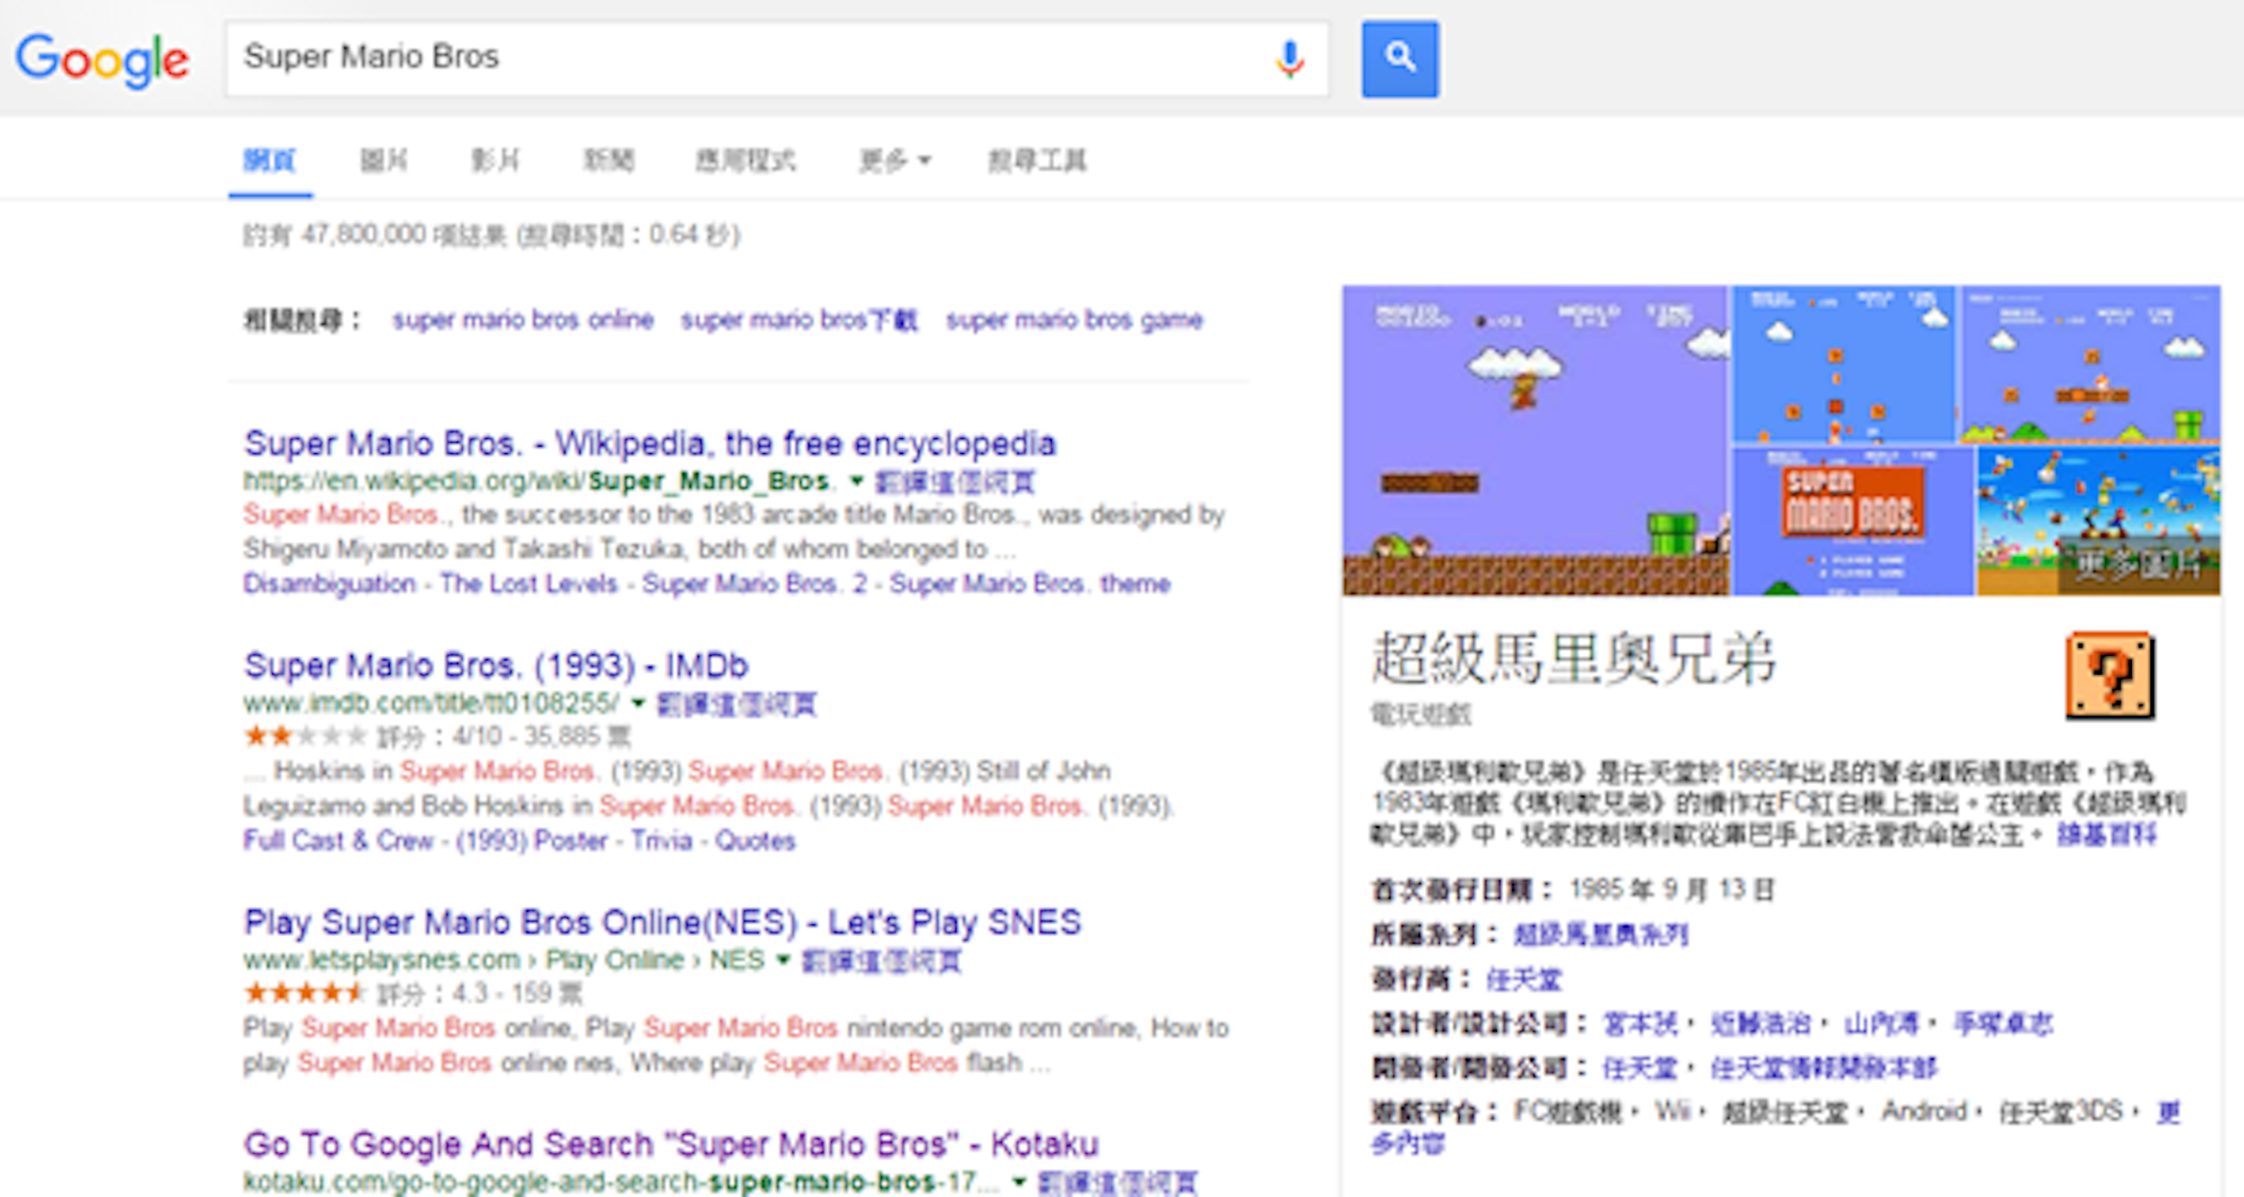Click the microphone voice search icon
The image size is (2244, 1197).
(1289, 58)
